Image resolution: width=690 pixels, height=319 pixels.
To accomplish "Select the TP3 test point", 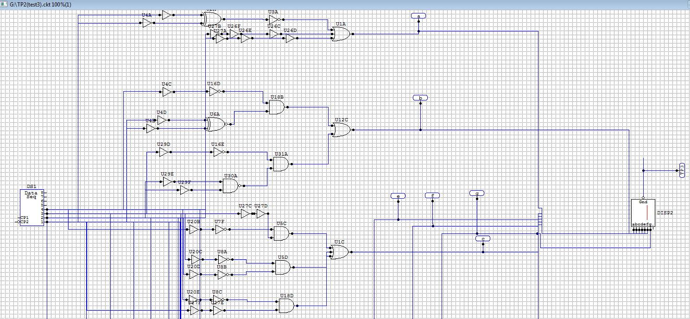I will [682, 170].
